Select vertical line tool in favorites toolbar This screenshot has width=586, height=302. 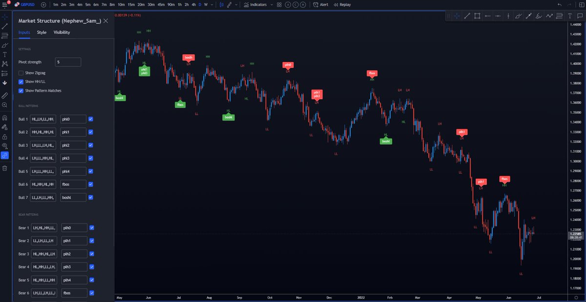(508, 16)
